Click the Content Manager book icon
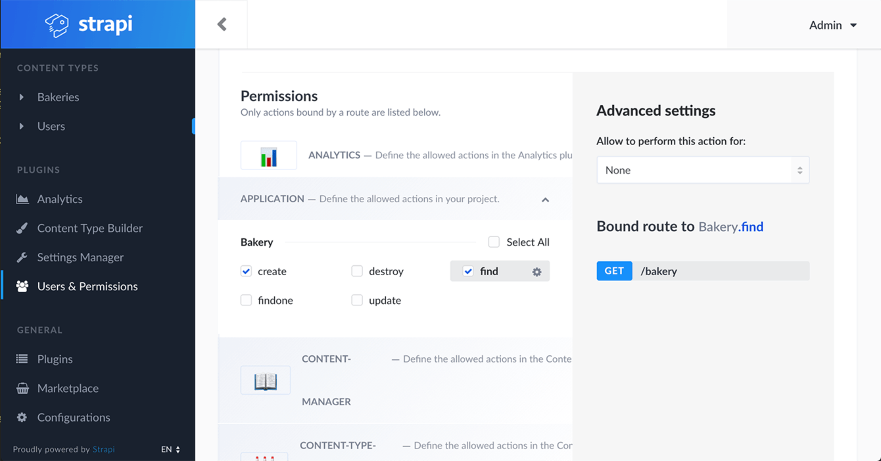881x461 pixels. pyautogui.click(x=266, y=380)
